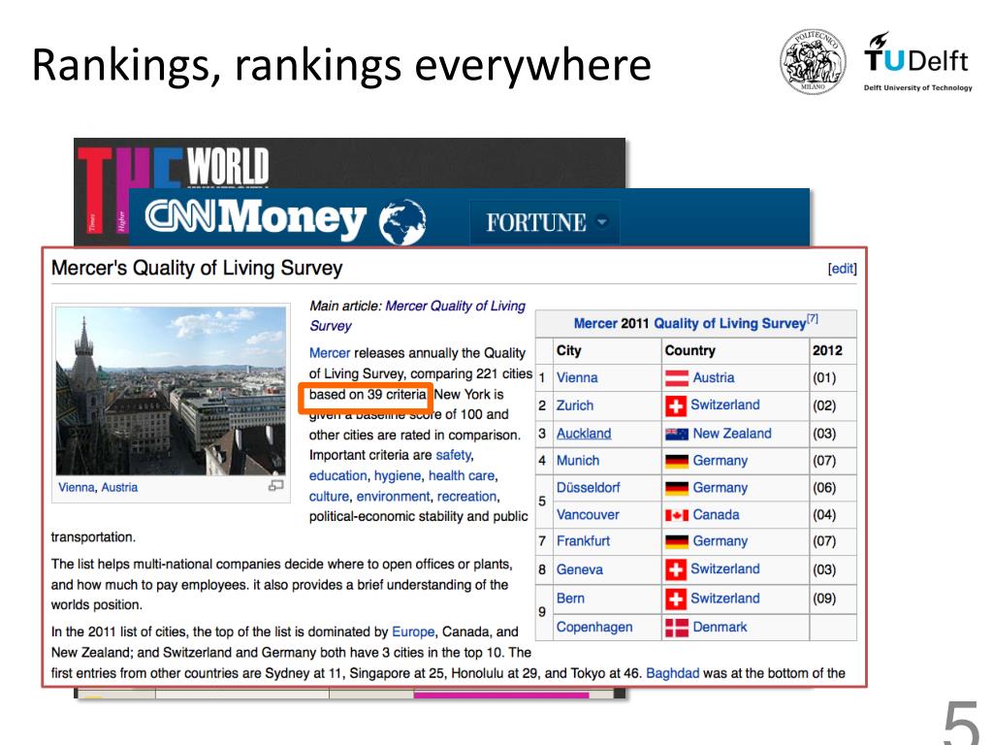Open the Vienna caption link
The height and width of the screenshot is (745, 993).
tap(77, 487)
